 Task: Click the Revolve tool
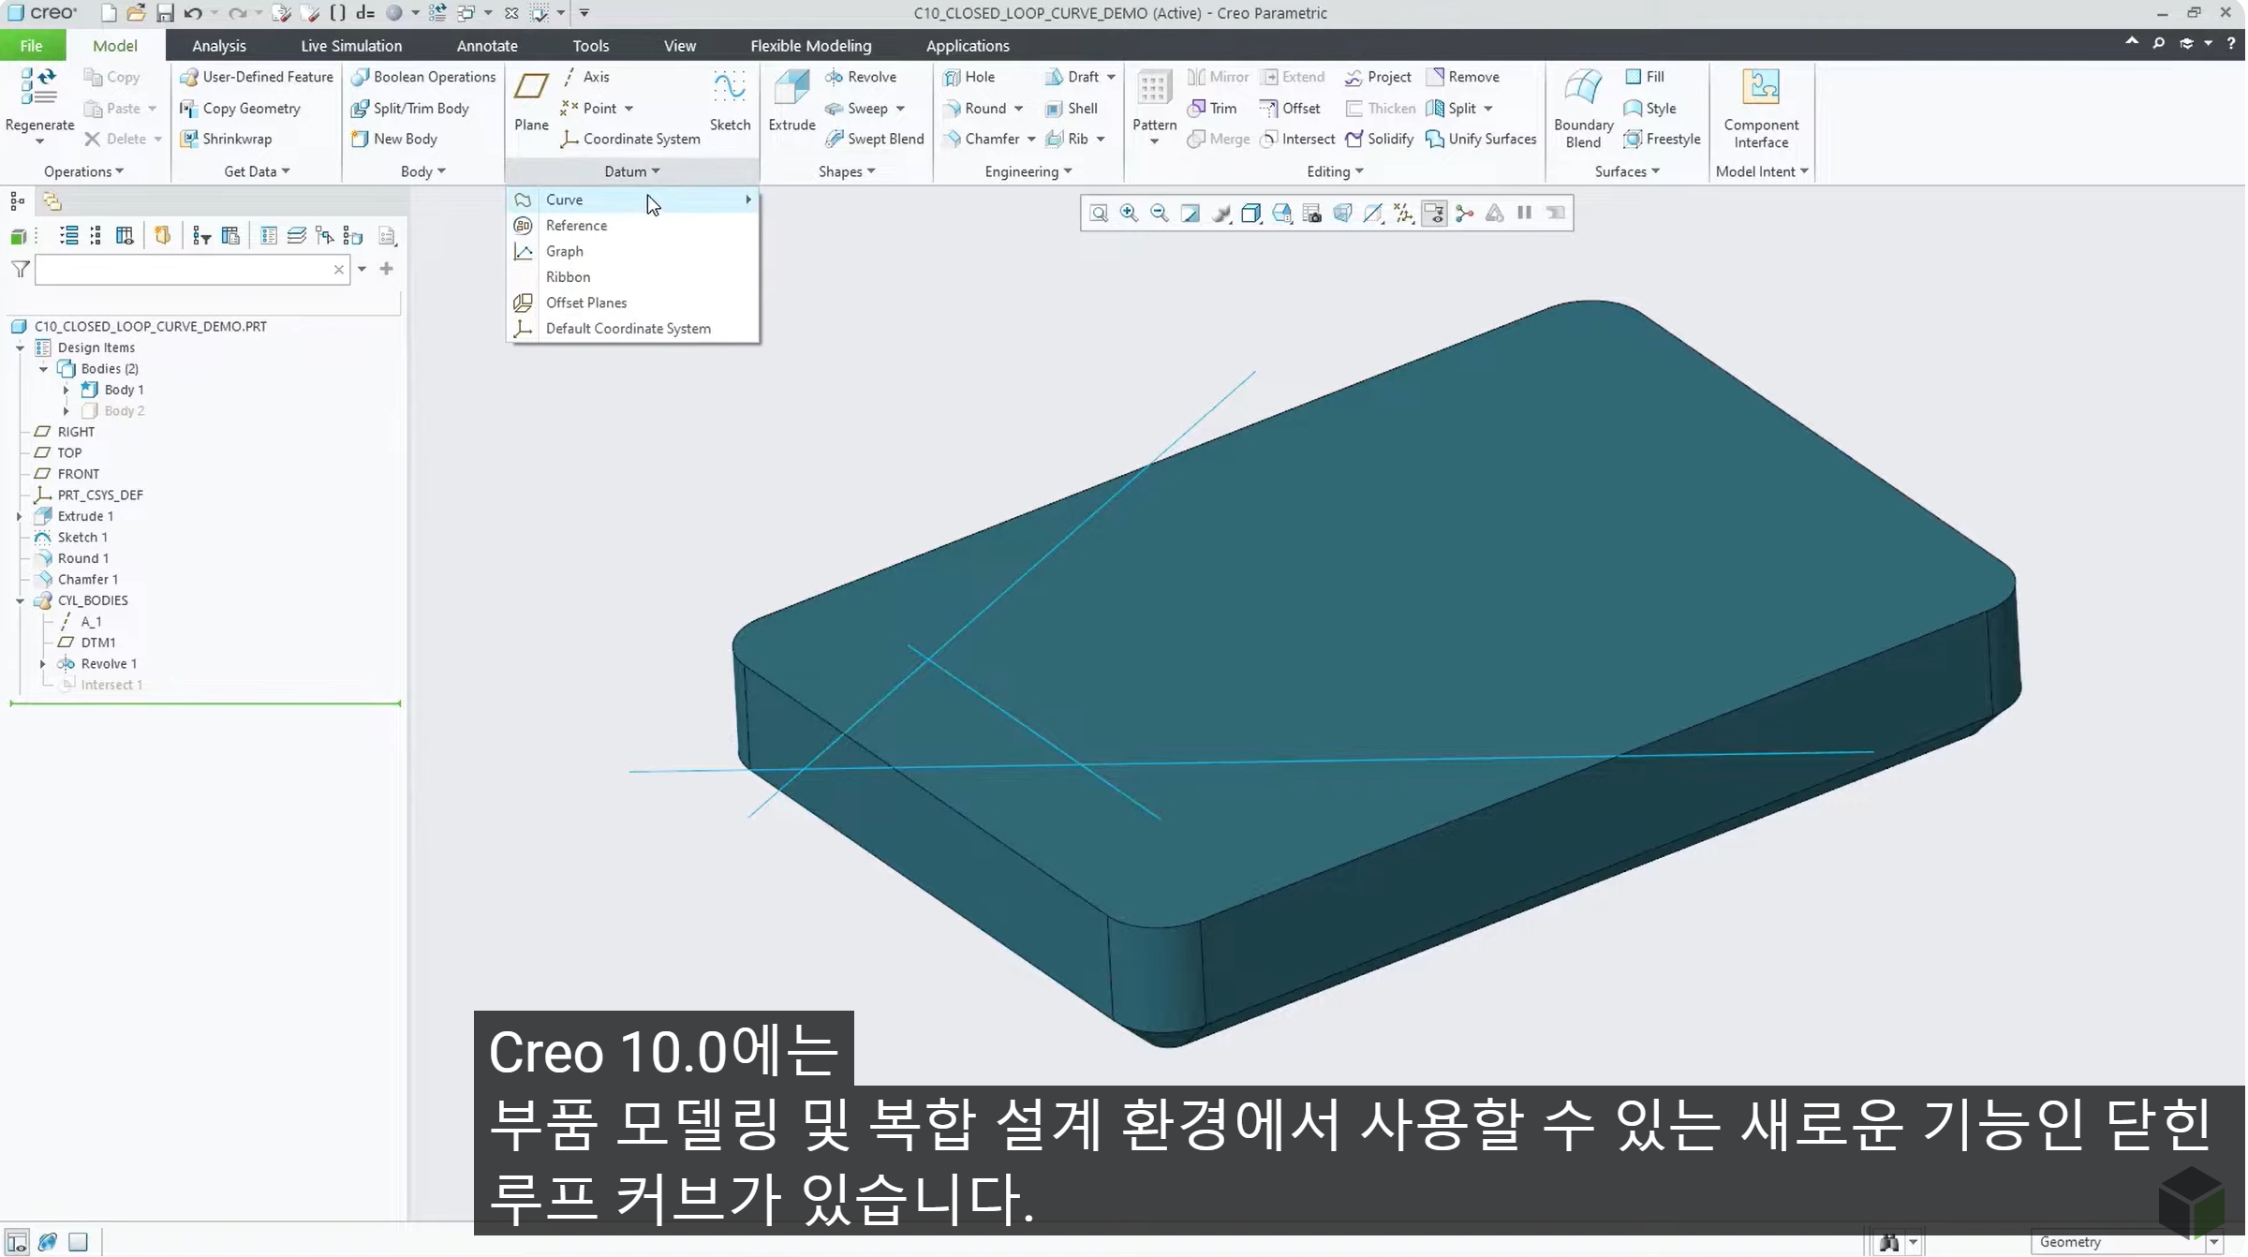861,77
